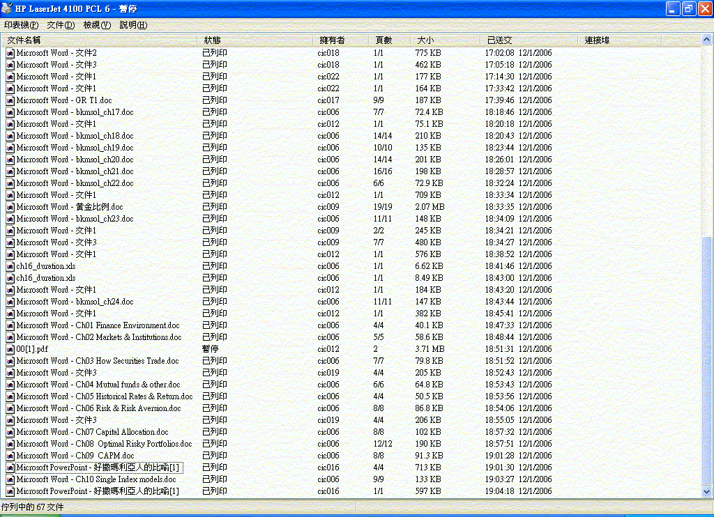Click document icon of bkmsol_ch22.doc job
The width and height of the screenshot is (714, 517).
[x=10, y=183]
